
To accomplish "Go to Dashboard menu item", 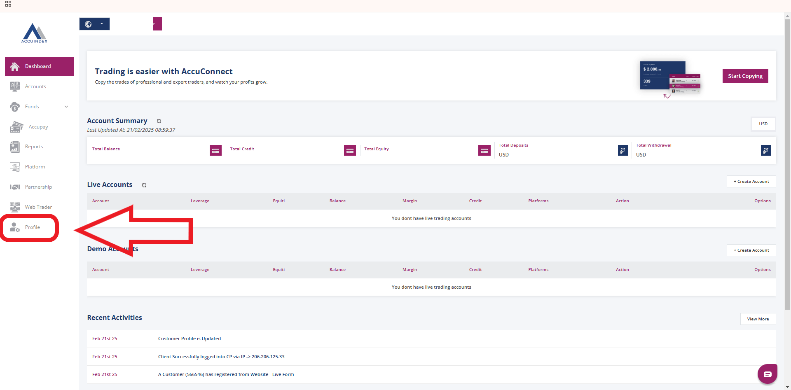I will (x=40, y=66).
